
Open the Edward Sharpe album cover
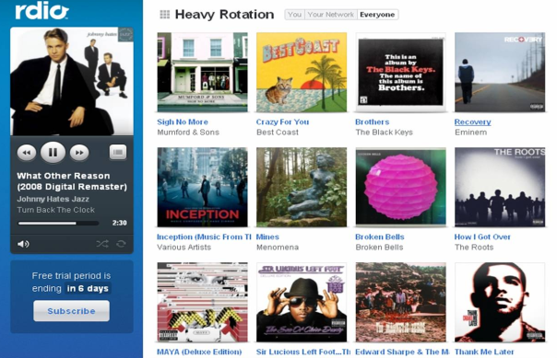click(401, 302)
